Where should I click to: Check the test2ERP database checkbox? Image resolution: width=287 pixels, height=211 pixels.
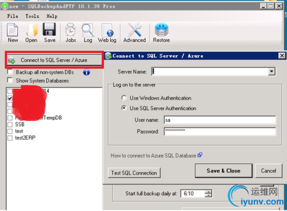pos(10,138)
